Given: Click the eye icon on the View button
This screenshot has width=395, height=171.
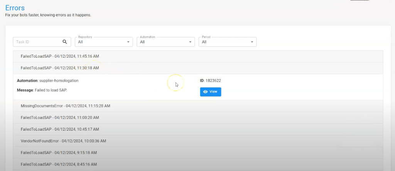Looking at the screenshot, I should tap(205, 92).
